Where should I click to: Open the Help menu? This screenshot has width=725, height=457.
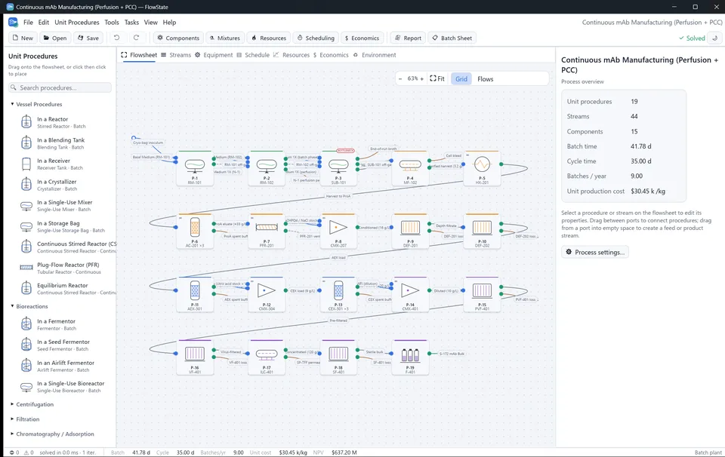point(169,22)
